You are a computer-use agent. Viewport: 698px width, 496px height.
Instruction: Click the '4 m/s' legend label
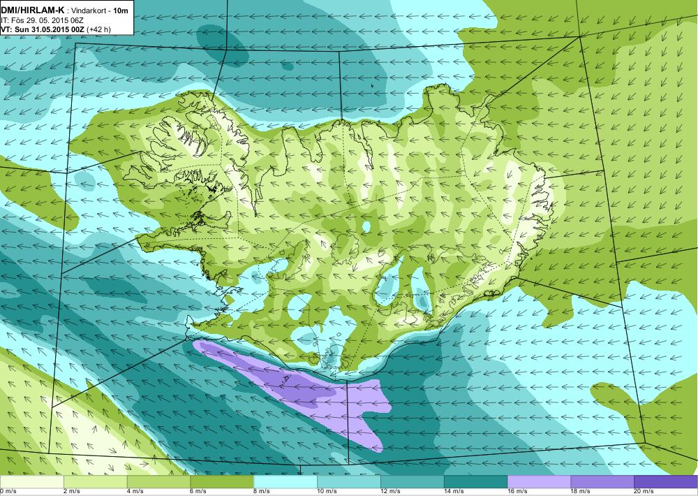135,492
